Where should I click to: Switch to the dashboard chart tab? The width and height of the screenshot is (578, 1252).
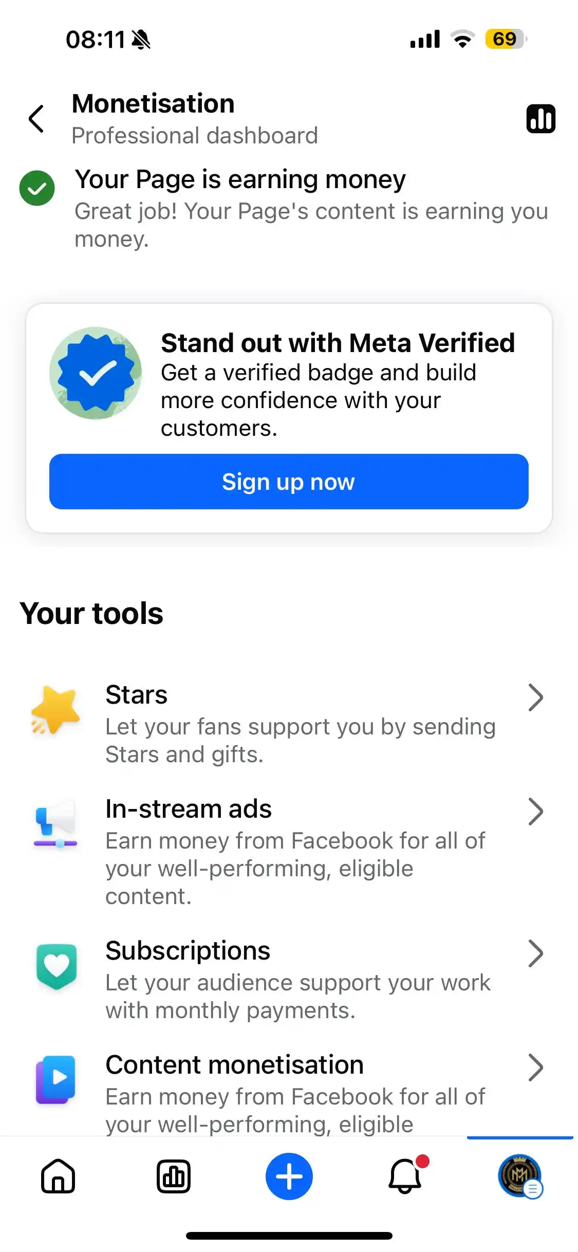point(174,1176)
